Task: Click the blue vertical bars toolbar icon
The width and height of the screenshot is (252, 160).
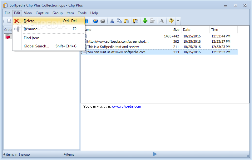Action: tap(87, 21)
